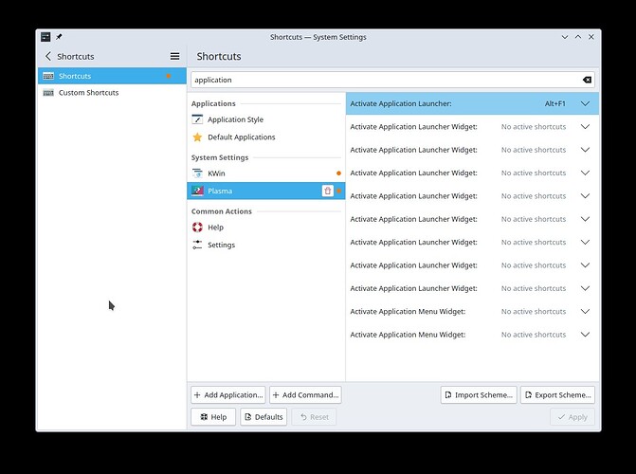Select the Shortcuts module in the sidebar
636x474 pixels.
[112, 76]
